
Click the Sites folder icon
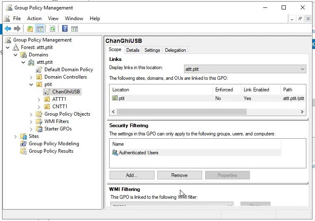tap(23, 136)
